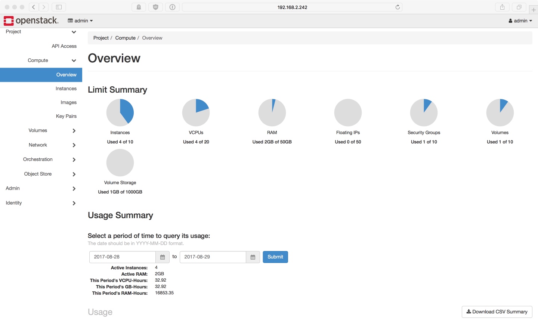Expand the Orchestration section

(x=41, y=159)
